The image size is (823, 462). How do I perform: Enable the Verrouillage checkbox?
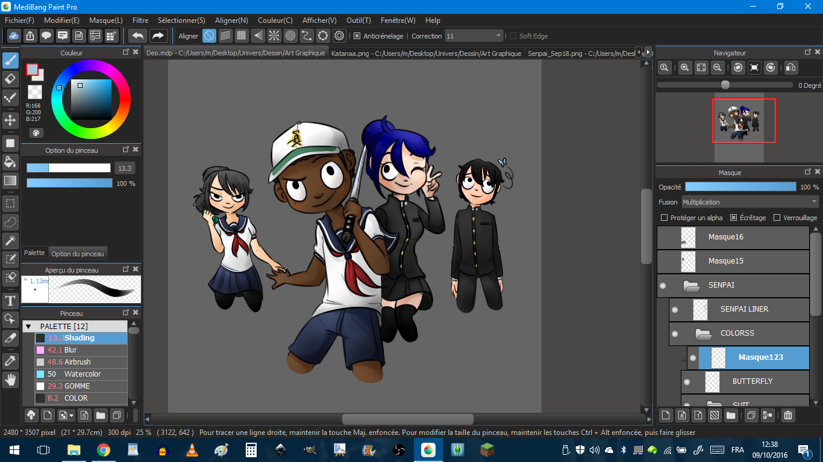pyautogui.click(x=777, y=218)
